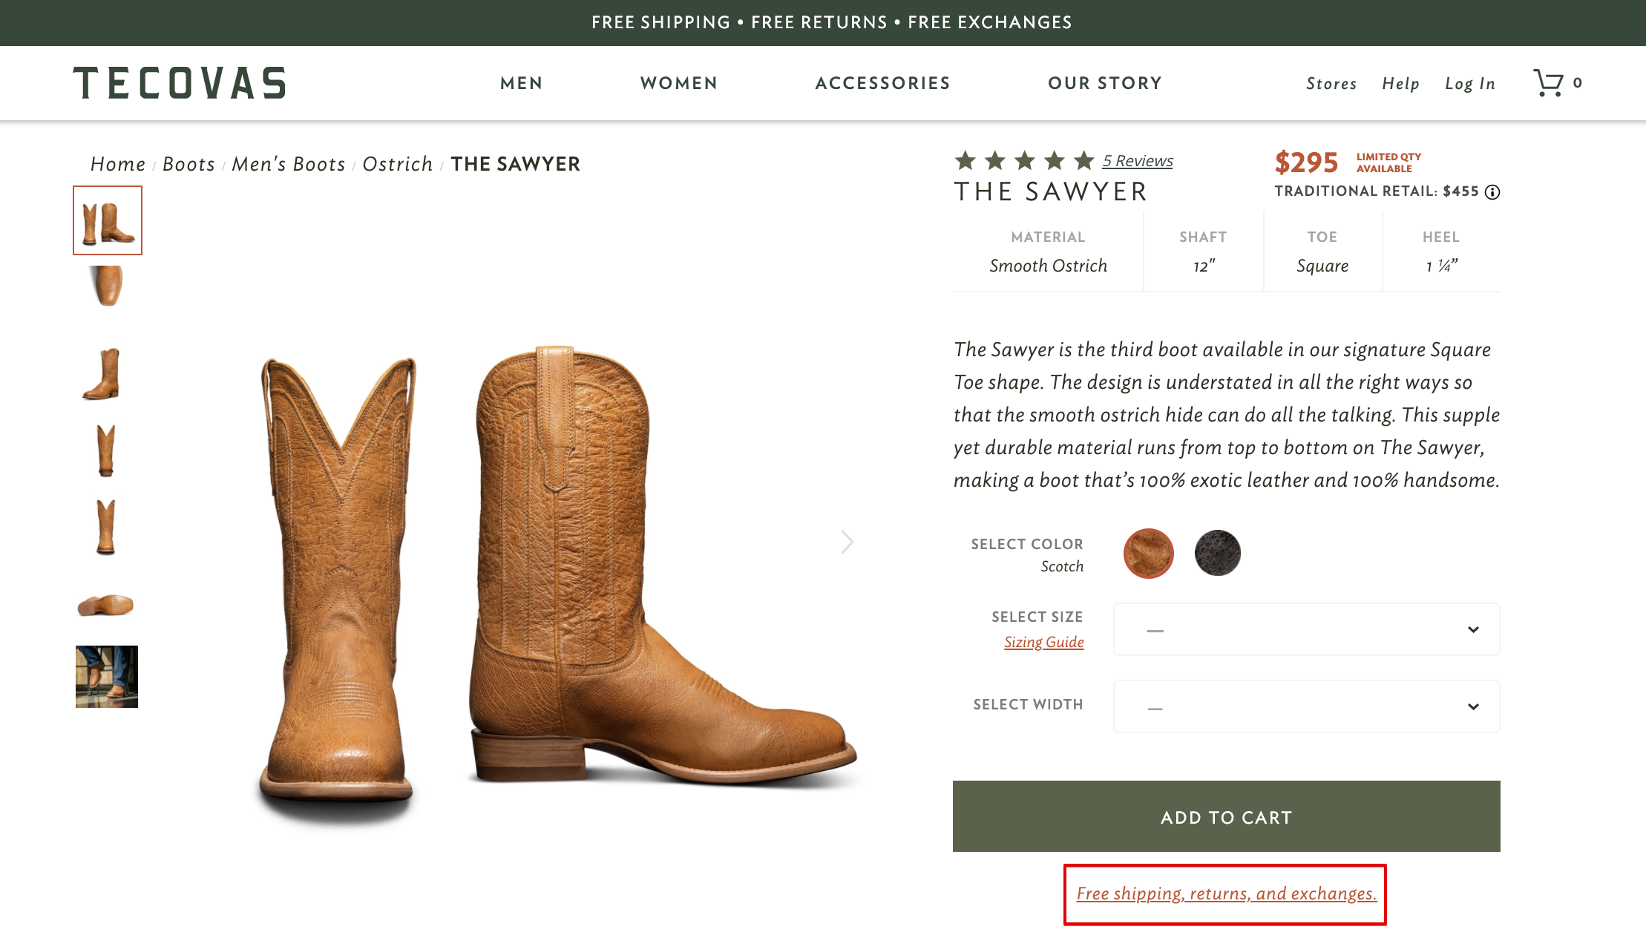This screenshot has width=1646, height=935.
Task: Select the black color swatch
Action: [1218, 553]
